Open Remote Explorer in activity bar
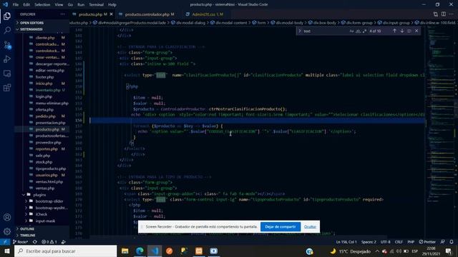This screenshot has height=257, width=458. pyautogui.click(x=7, y=74)
